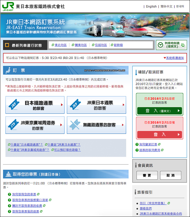Screen dimensions: 190x217
Task: Click new-window icon on the timetable button
Action: [x=183, y=45]
